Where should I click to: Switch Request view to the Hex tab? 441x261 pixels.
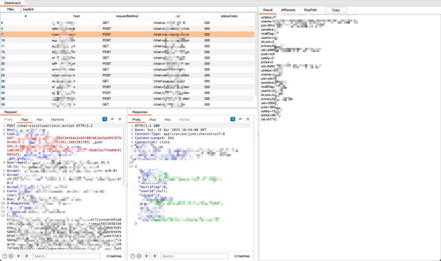tap(40, 119)
